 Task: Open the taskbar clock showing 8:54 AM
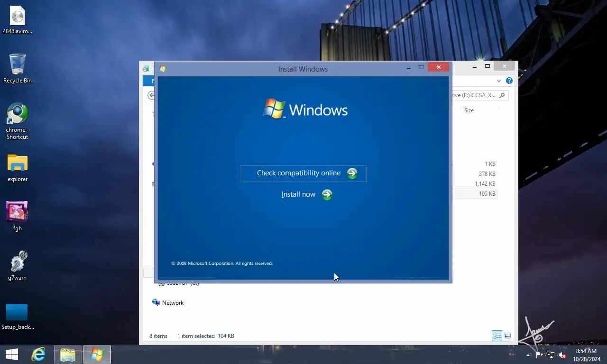point(586,355)
